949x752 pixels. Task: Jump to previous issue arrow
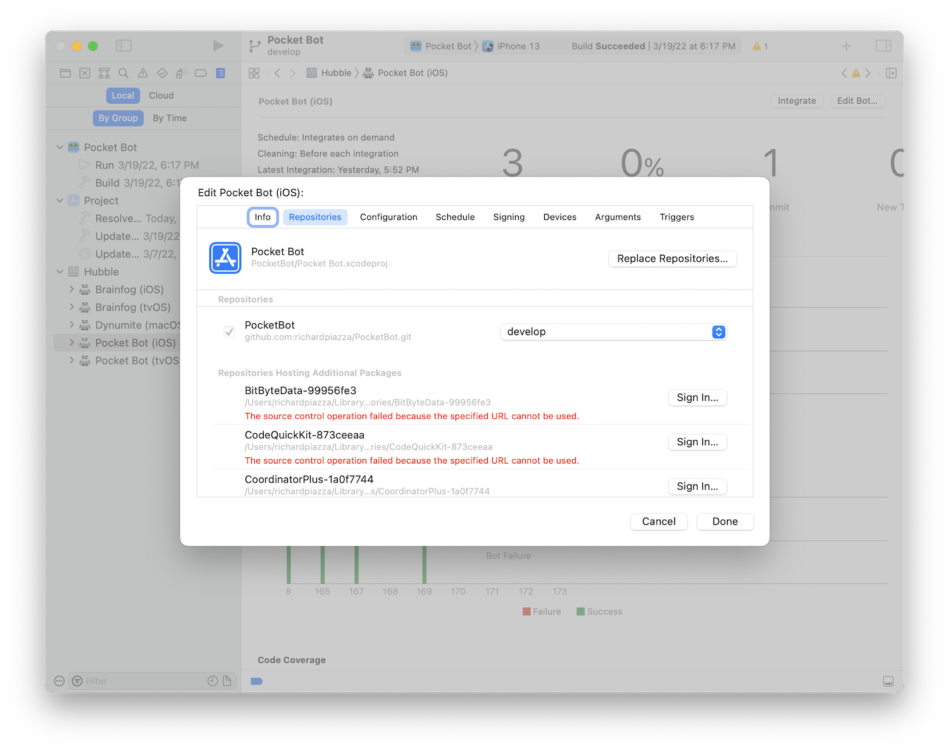844,73
